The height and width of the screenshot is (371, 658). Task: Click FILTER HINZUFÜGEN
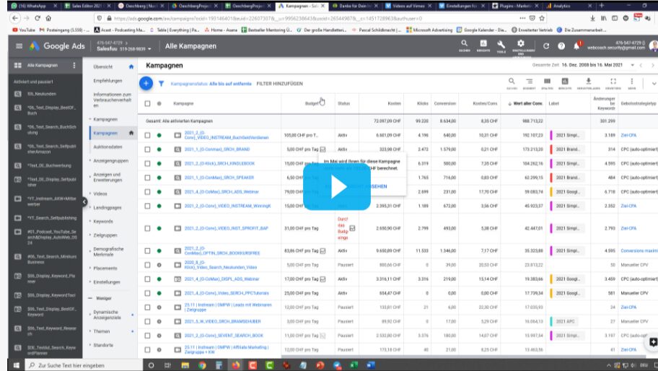pos(279,84)
